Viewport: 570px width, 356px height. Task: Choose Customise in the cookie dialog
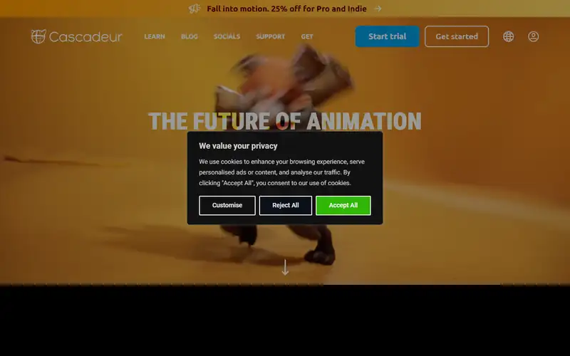click(227, 205)
